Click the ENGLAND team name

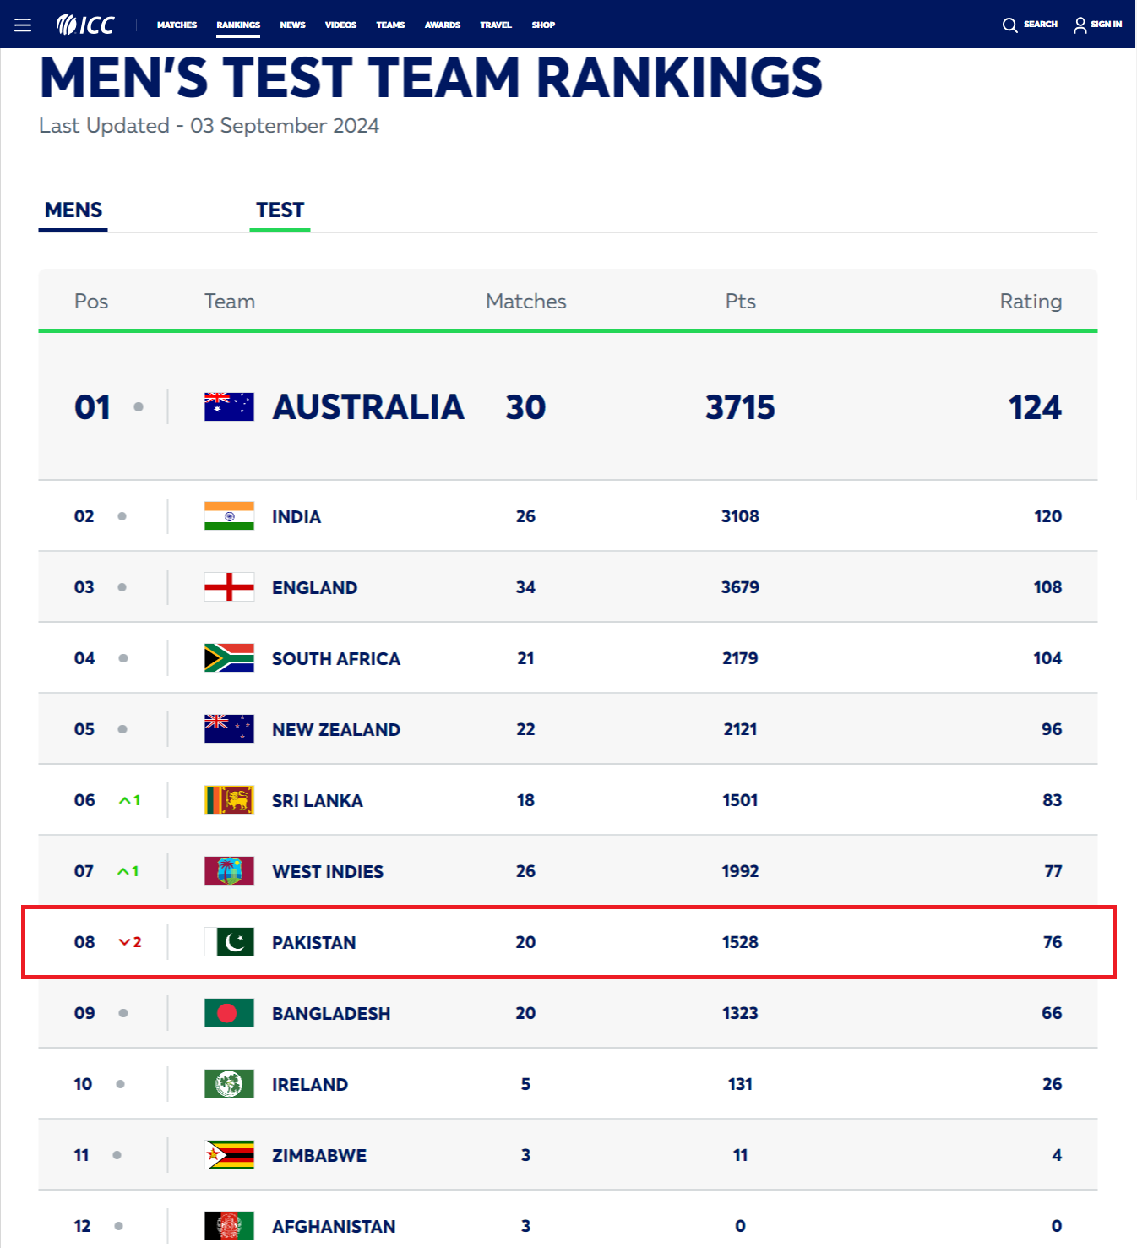click(x=314, y=587)
